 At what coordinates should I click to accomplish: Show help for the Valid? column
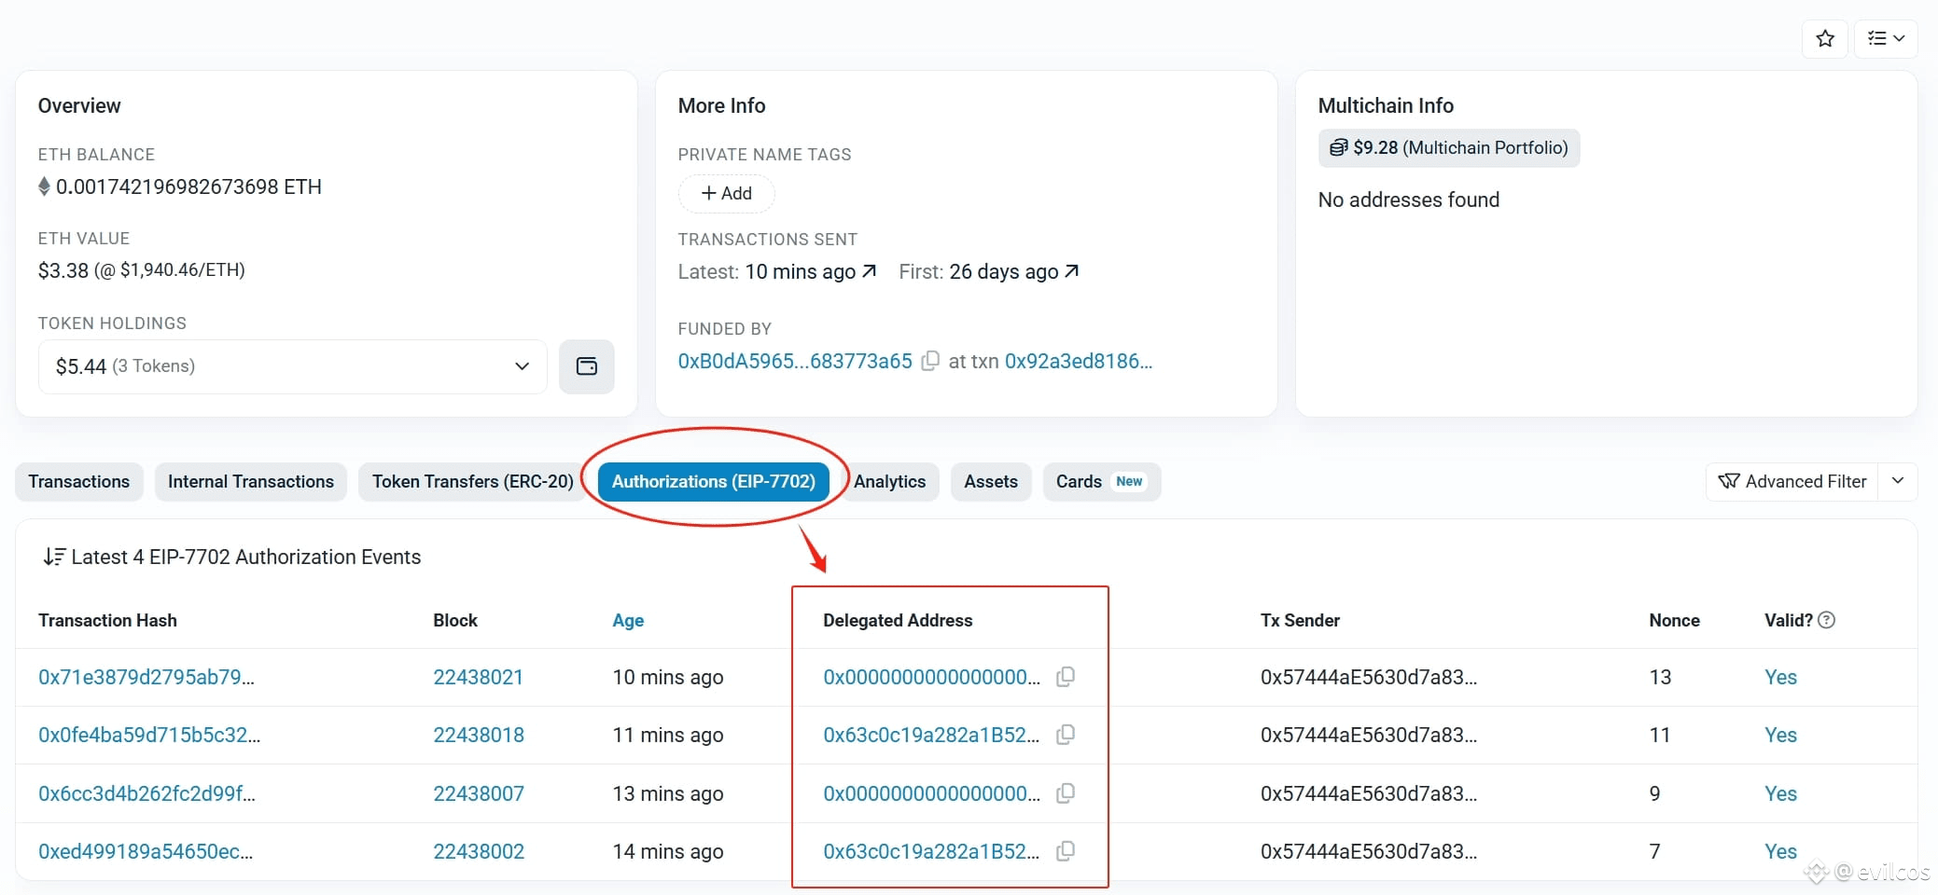1827,620
